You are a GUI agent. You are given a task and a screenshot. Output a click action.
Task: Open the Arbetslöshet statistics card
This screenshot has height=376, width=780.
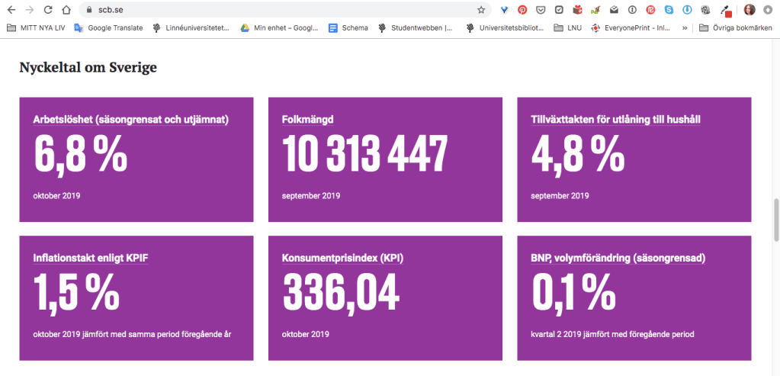click(x=136, y=159)
